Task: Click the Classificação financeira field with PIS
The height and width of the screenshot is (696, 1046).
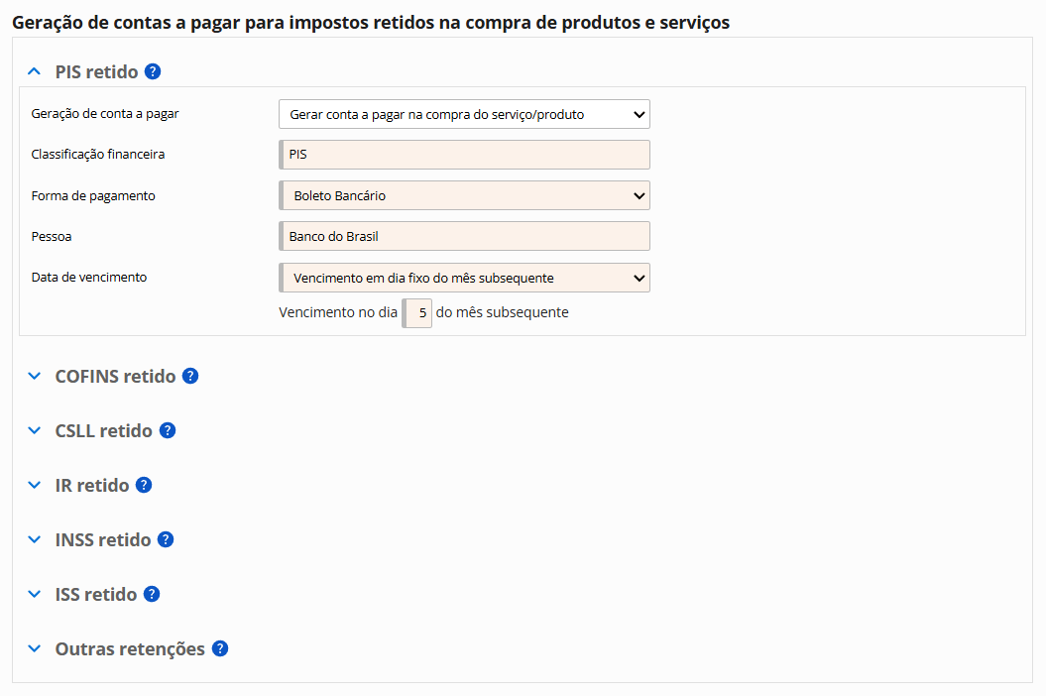Action: (464, 155)
